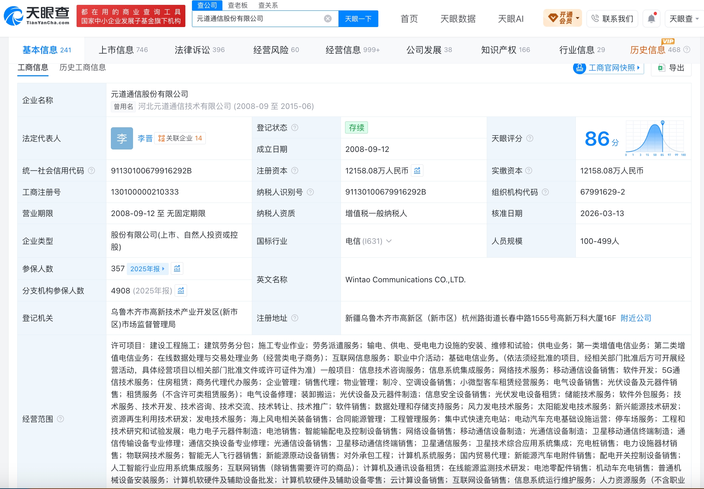Open 工商官网快照 snapshot link
This screenshot has width=704, height=489.
pos(608,68)
